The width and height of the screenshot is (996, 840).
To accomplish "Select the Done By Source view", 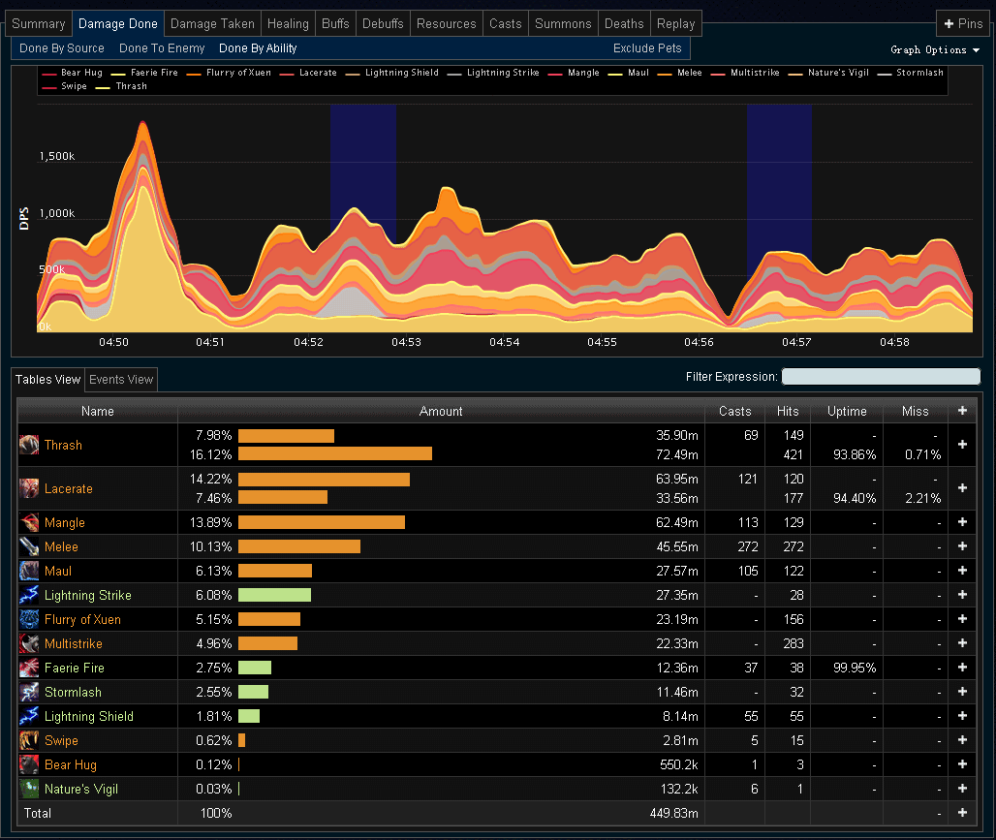I will coord(62,48).
